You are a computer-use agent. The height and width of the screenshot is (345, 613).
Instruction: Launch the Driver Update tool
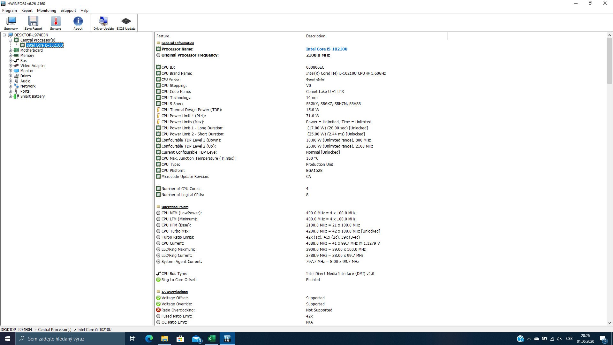tap(103, 23)
